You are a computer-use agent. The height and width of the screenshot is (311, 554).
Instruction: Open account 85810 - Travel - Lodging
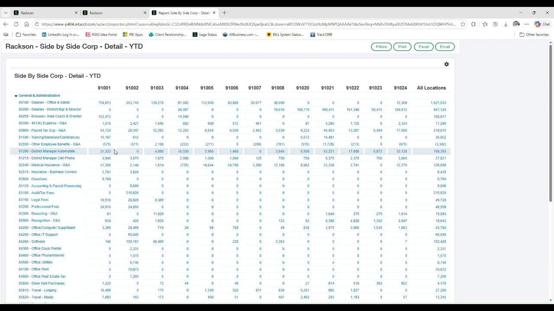click(37, 290)
